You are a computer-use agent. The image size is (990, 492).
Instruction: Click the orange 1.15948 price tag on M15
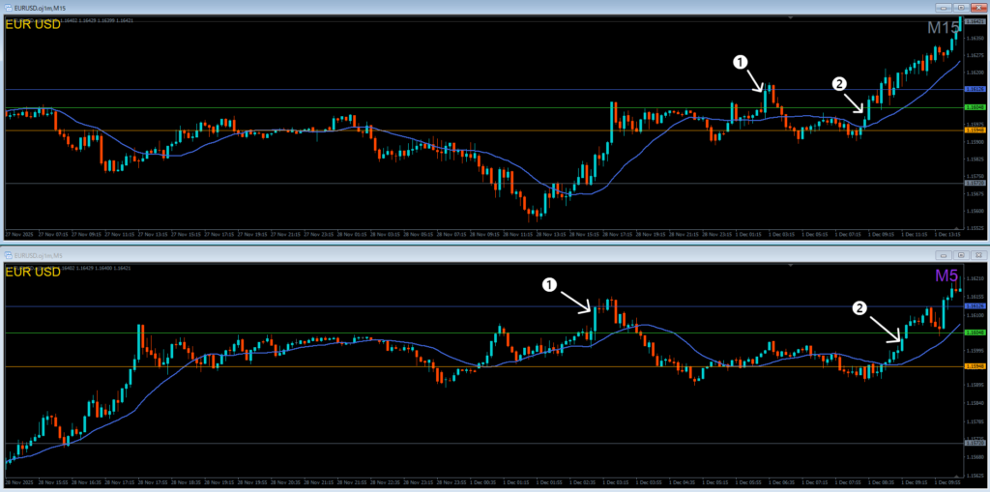point(975,130)
